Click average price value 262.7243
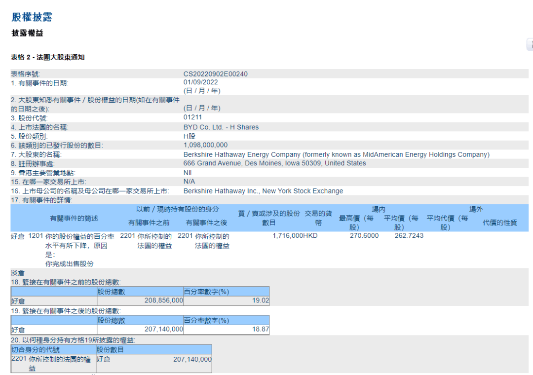The width and height of the screenshot is (533, 375). click(x=409, y=235)
